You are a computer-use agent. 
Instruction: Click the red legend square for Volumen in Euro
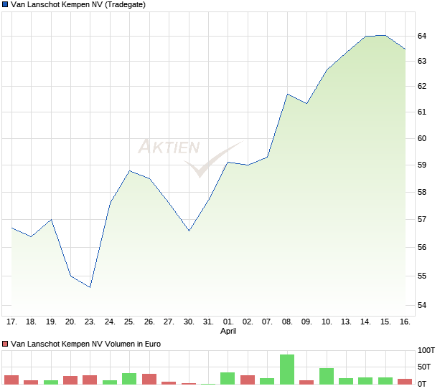click(x=5, y=344)
